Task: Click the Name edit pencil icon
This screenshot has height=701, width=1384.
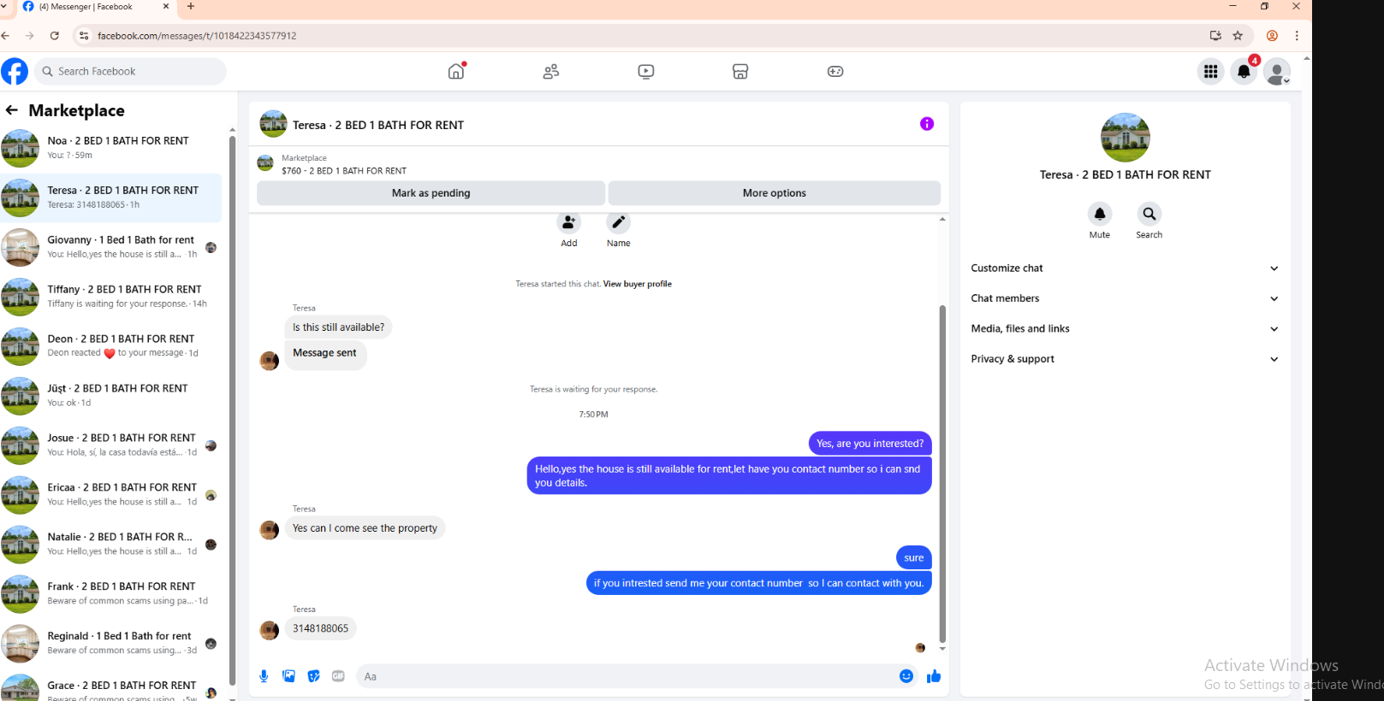Action: 619,222
